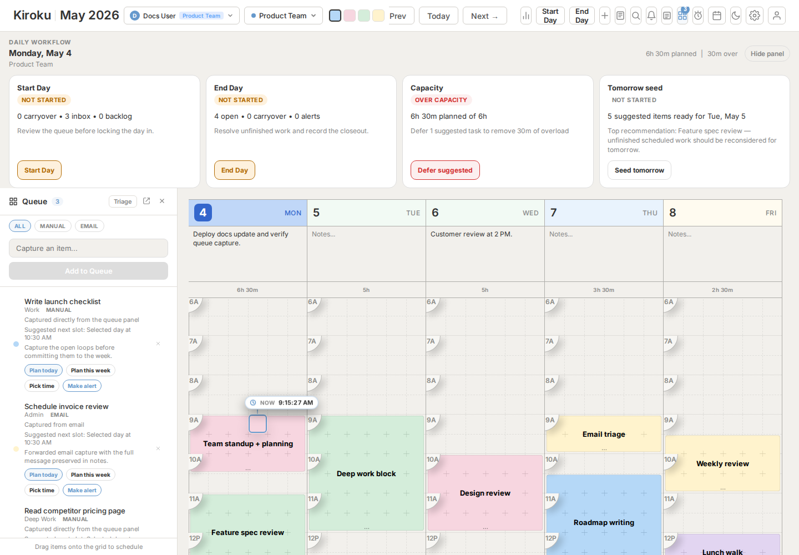
Task: Jump to Today
Action: 438,16
